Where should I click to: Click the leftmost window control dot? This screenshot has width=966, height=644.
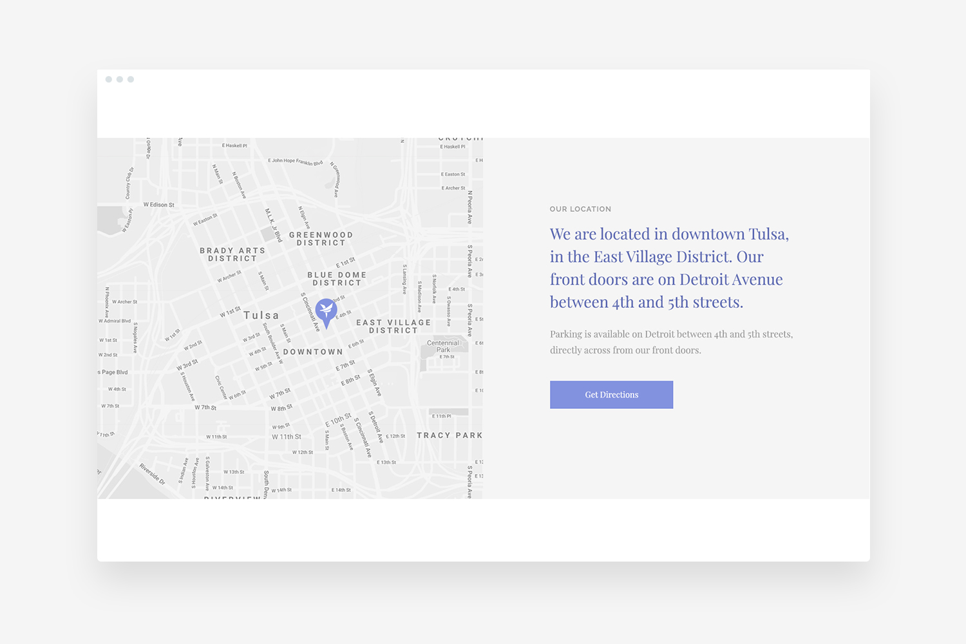coord(109,79)
